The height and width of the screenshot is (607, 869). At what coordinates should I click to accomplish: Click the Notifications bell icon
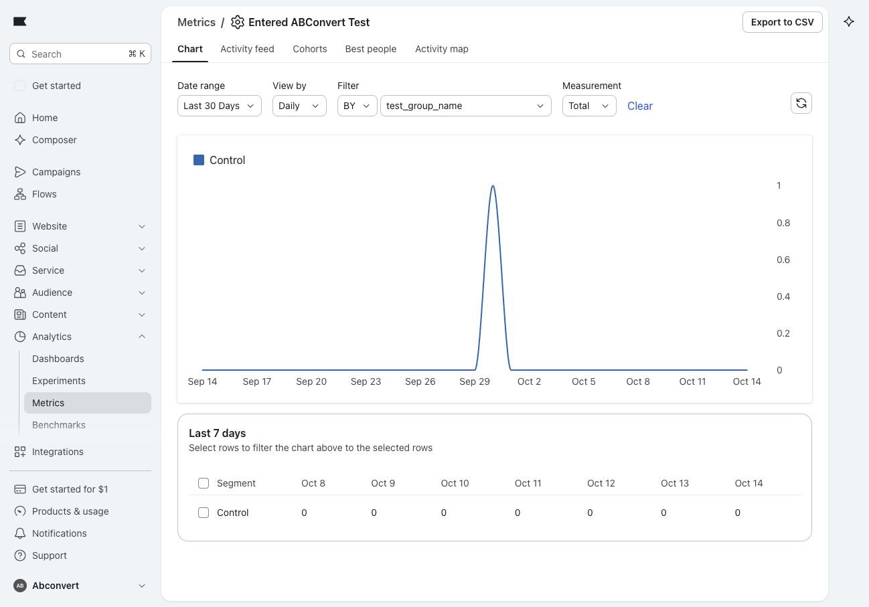click(x=20, y=533)
